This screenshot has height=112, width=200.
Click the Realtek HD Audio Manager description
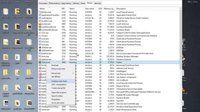click(127, 95)
